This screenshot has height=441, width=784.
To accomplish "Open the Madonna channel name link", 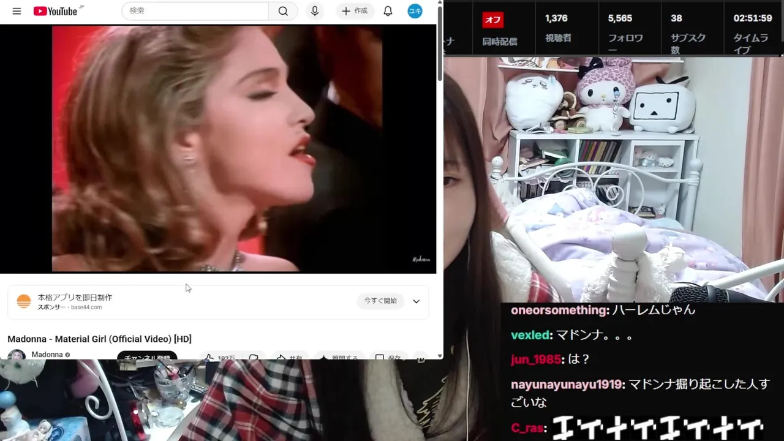I will tap(47, 355).
